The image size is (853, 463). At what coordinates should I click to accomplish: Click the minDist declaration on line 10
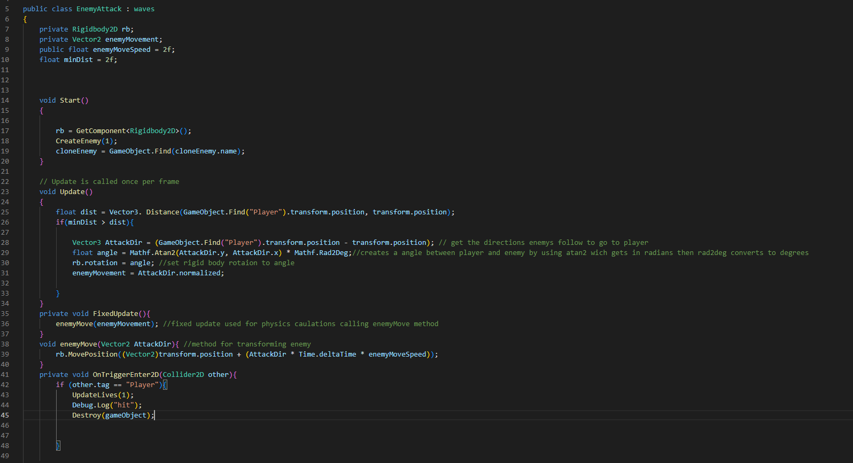point(79,60)
